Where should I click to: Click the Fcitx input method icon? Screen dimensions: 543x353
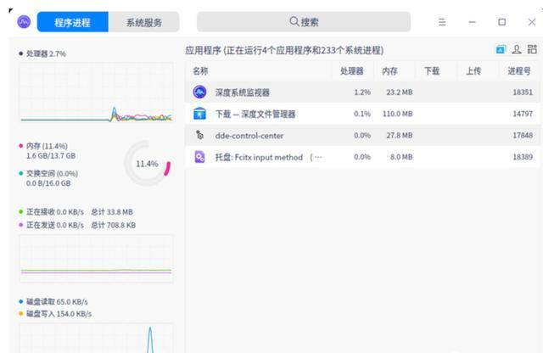pyautogui.click(x=200, y=157)
